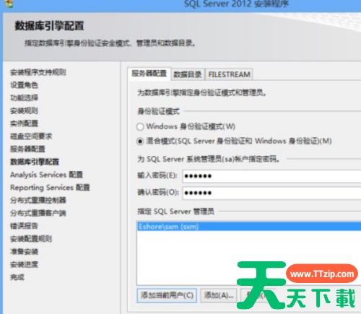Go to 设置角色 step in sidebar
This screenshot has width=361, height=314.
point(24,85)
